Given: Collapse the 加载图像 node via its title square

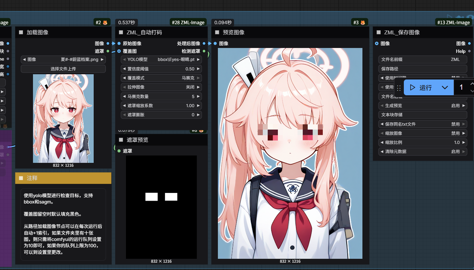Looking at the screenshot, I should tap(21, 32).
